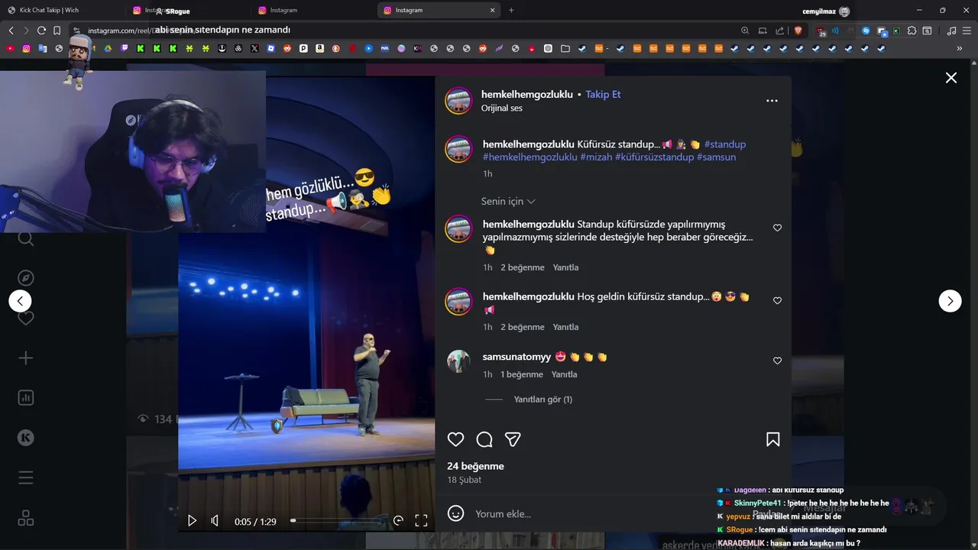The image size is (978, 550).
Task: Open the media control music-note icon
Action: pos(951,31)
